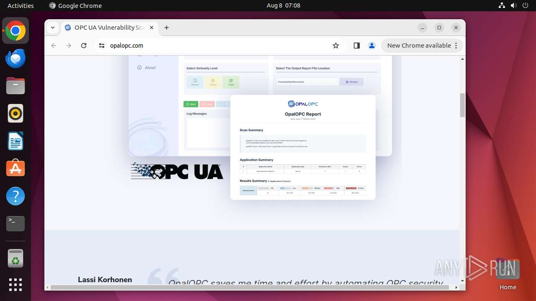Open the Help icon in the dock

pos(15,196)
